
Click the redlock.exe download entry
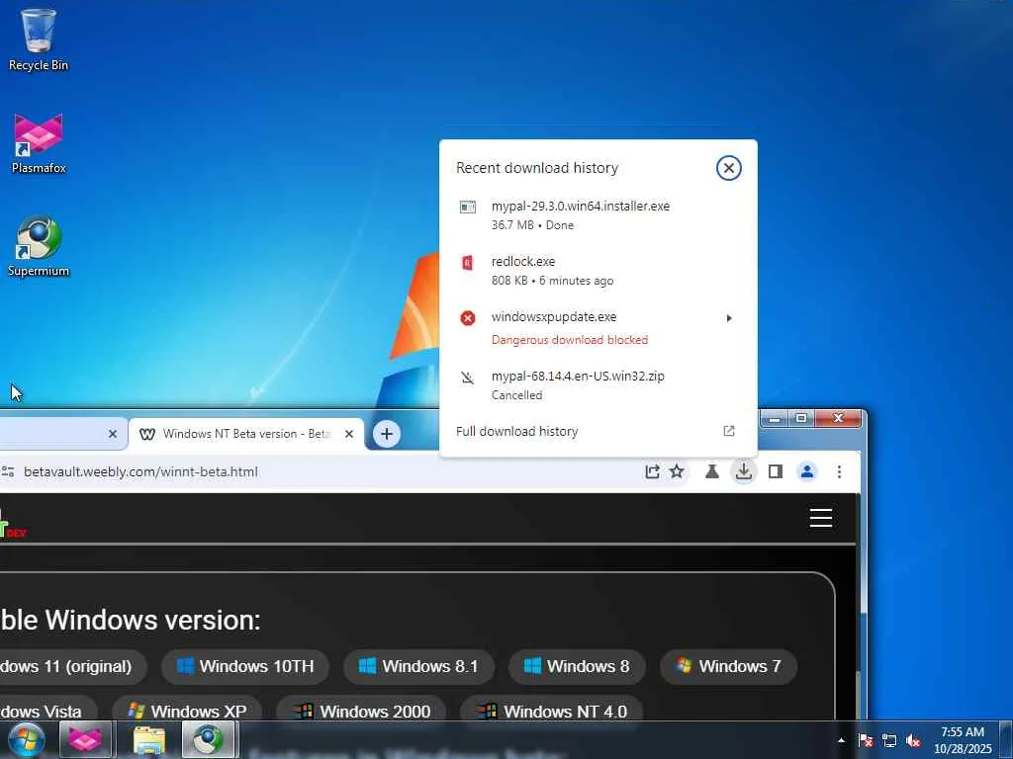coord(598,271)
